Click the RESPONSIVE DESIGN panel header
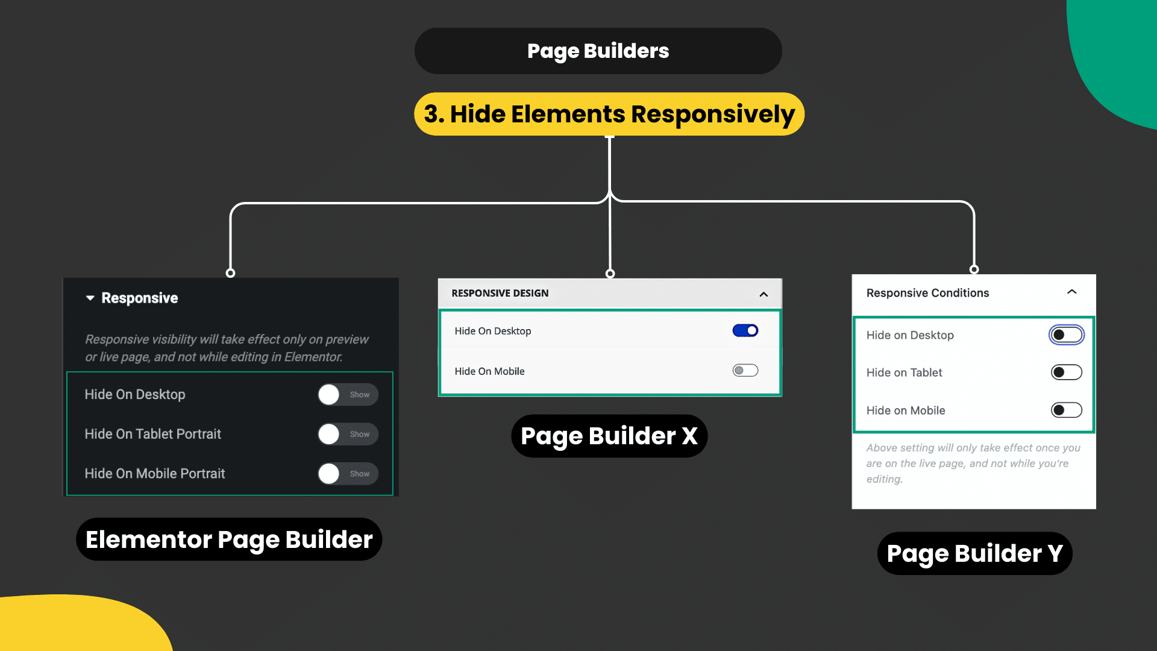The image size is (1157, 651). [x=500, y=294]
